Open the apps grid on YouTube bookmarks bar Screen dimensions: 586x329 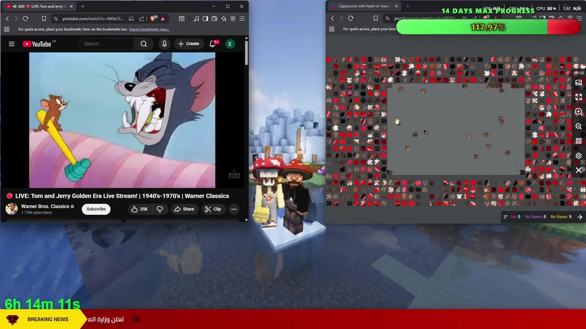[6, 29]
